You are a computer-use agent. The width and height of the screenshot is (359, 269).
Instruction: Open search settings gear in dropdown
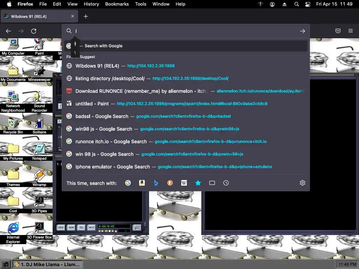(303, 183)
